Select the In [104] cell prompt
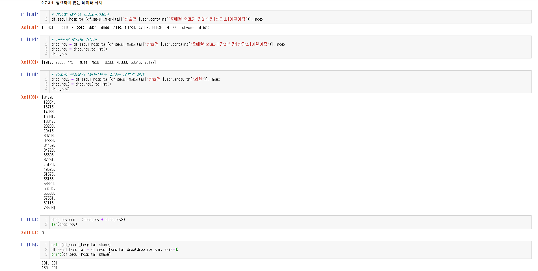The height and width of the screenshot is (271, 538). point(29,220)
